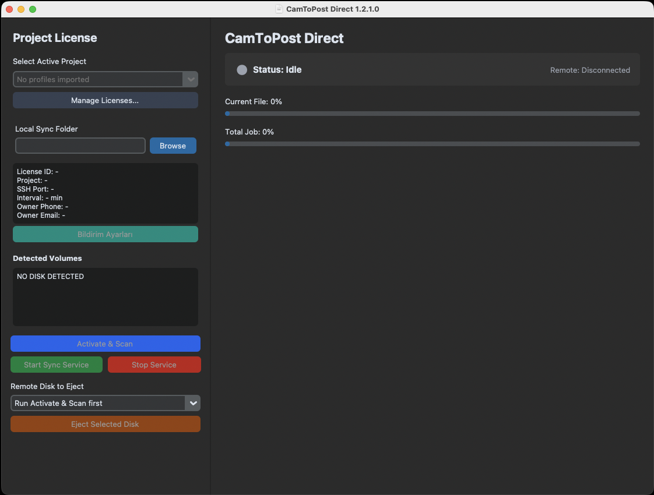Click Eject Selected Disk button

105,424
